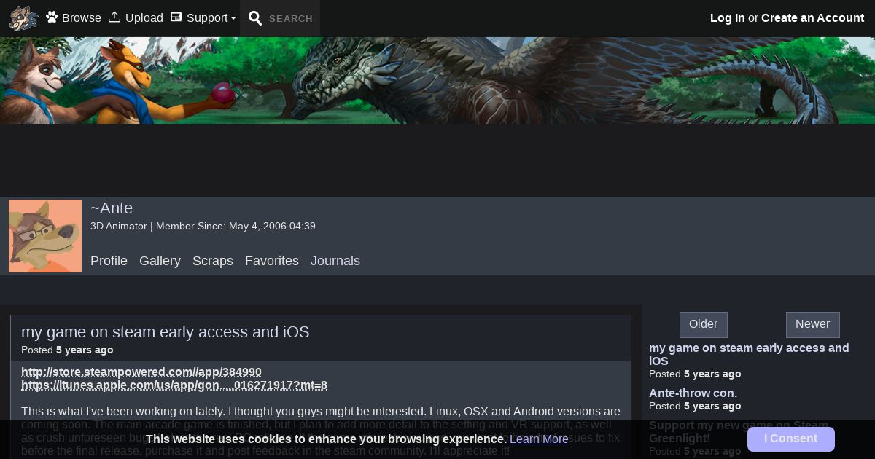The height and width of the screenshot is (459, 875).
Task: Switch to the Journals tab
Action: coord(335,261)
